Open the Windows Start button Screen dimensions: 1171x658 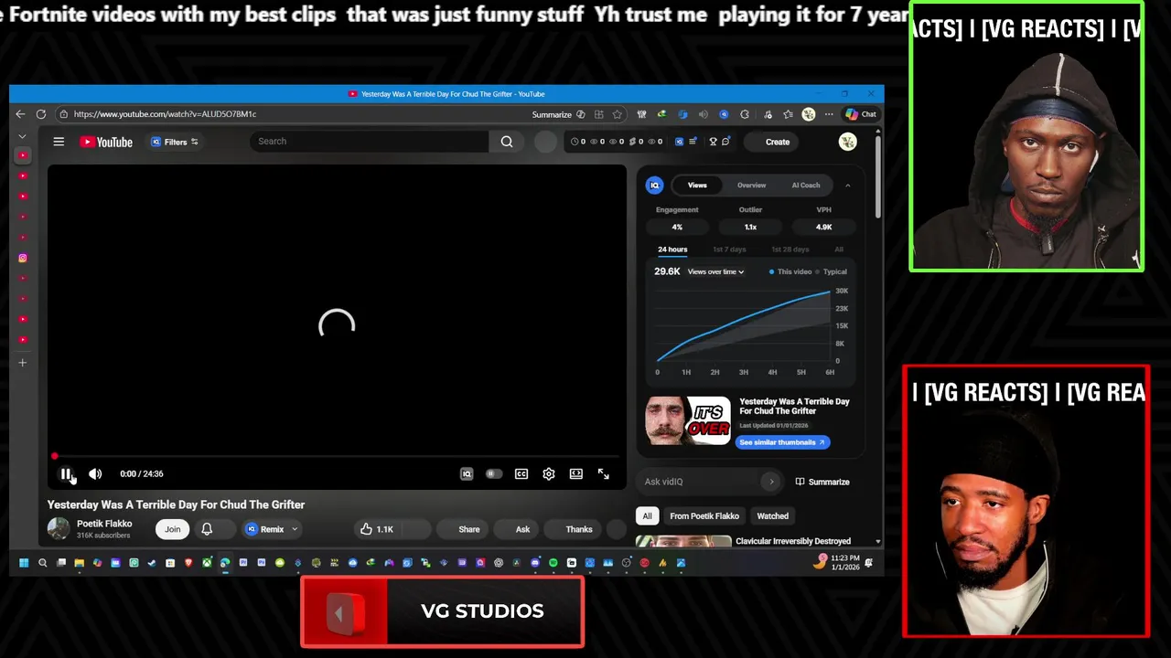pos(24,563)
